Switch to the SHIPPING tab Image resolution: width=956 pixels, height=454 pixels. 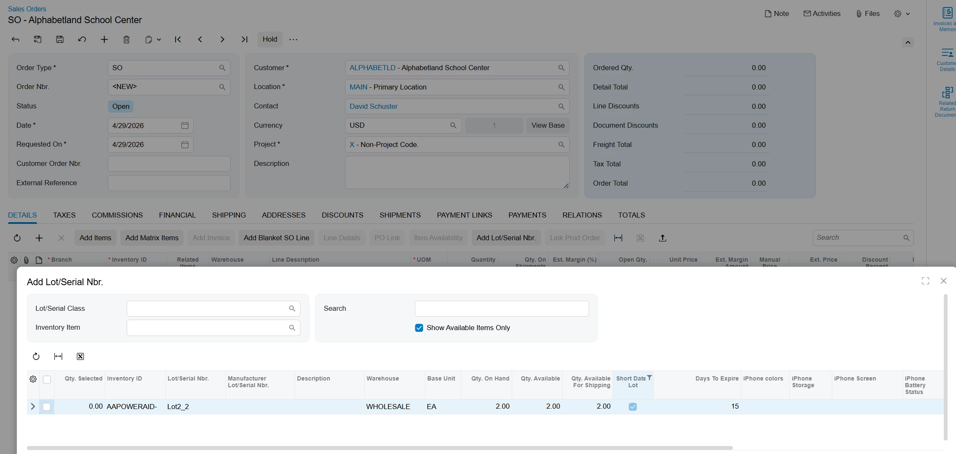point(228,215)
